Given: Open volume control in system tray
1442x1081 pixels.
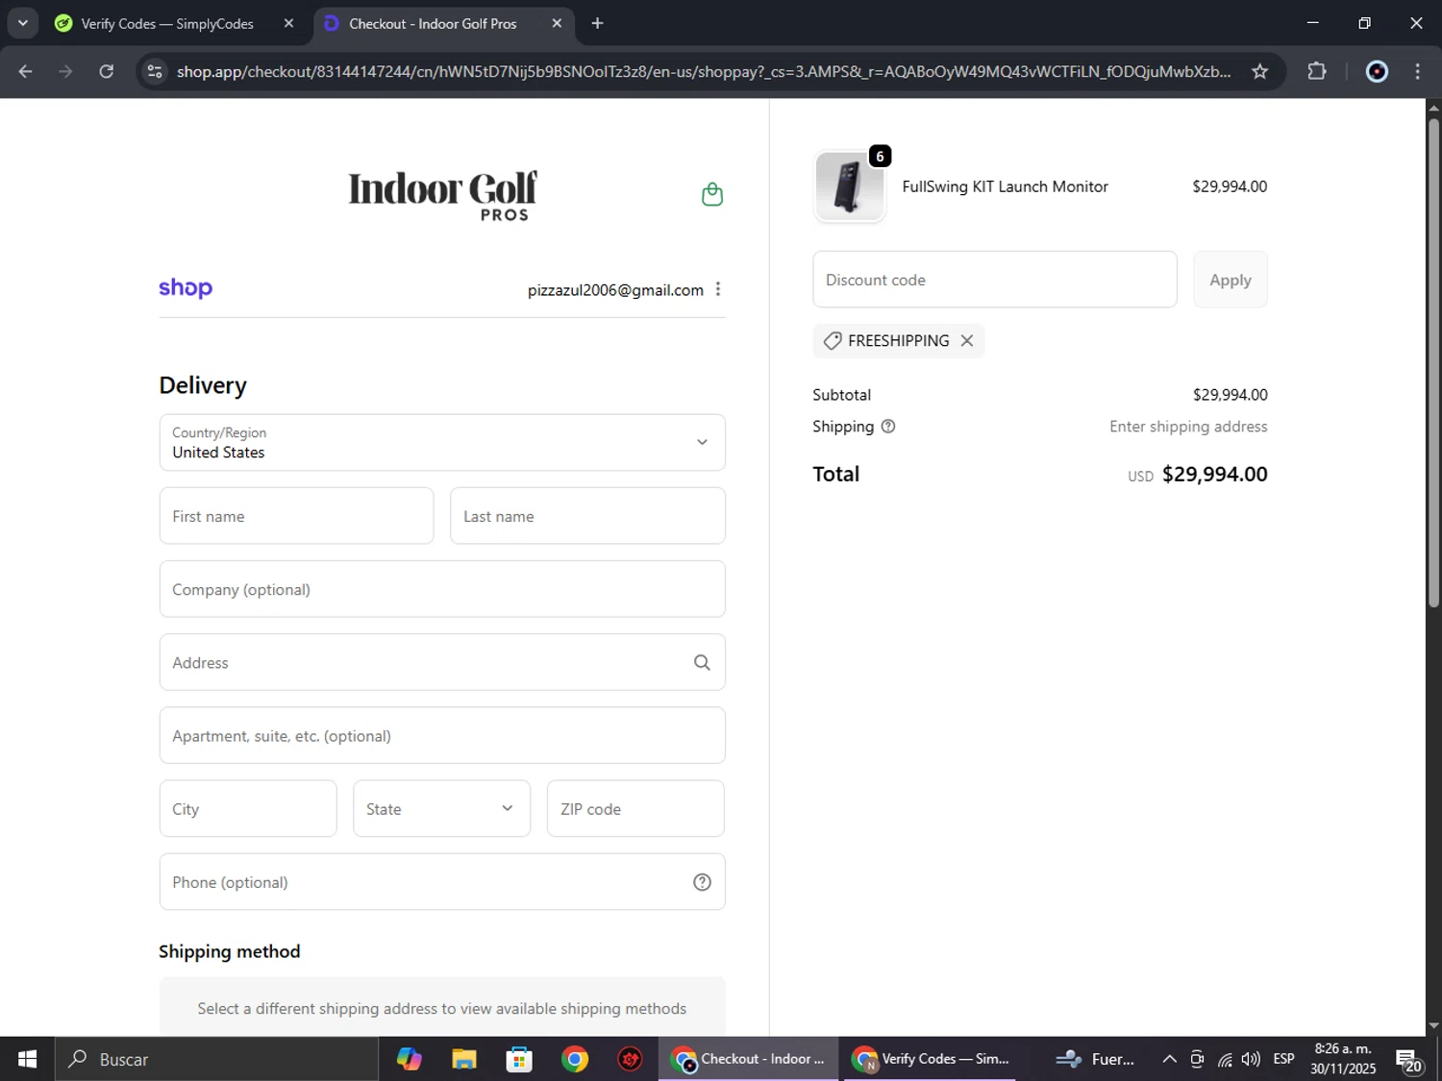Looking at the screenshot, I should tap(1251, 1059).
